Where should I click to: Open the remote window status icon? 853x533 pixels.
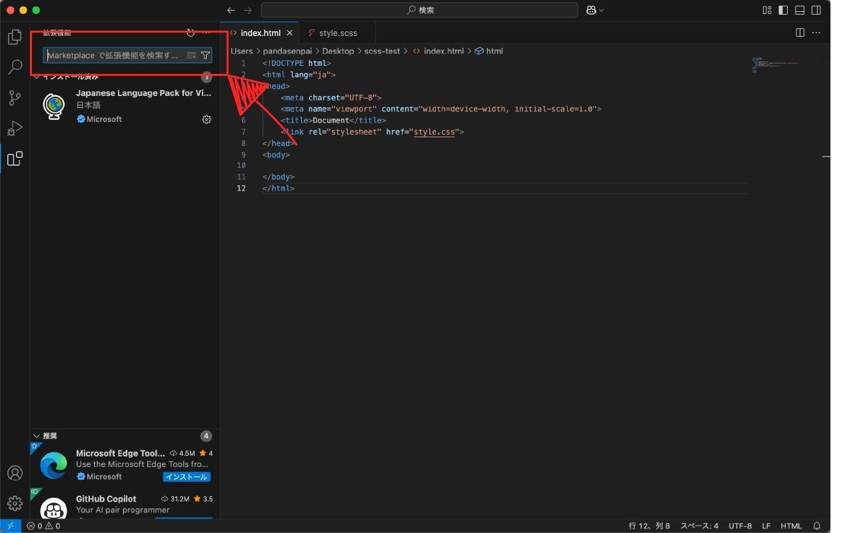pos(11,526)
